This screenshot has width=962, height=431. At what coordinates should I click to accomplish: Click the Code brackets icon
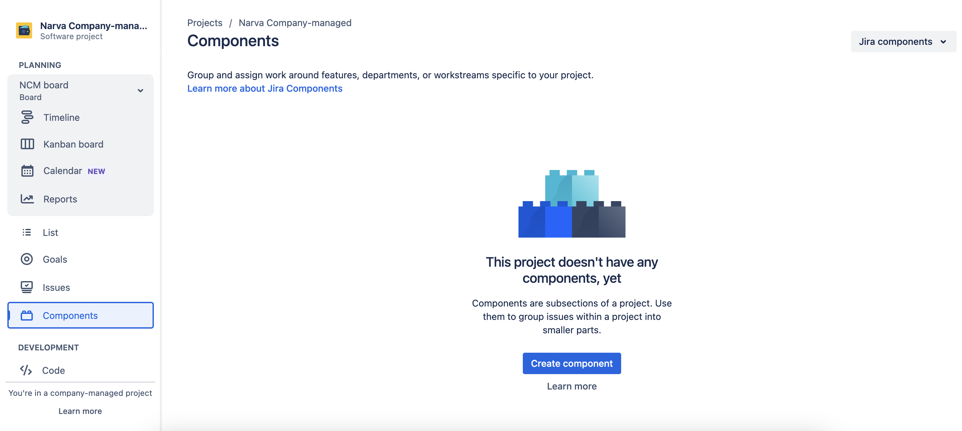click(x=26, y=370)
